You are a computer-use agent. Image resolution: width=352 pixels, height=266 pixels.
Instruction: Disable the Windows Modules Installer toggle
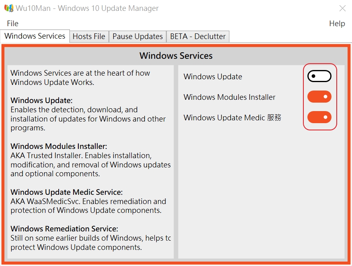(x=319, y=97)
